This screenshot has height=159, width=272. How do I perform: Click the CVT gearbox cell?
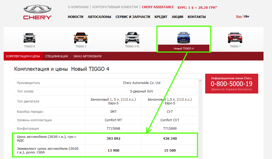170,112
